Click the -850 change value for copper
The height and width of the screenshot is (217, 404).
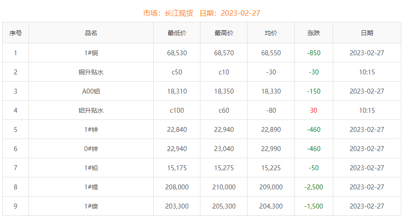(314, 53)
